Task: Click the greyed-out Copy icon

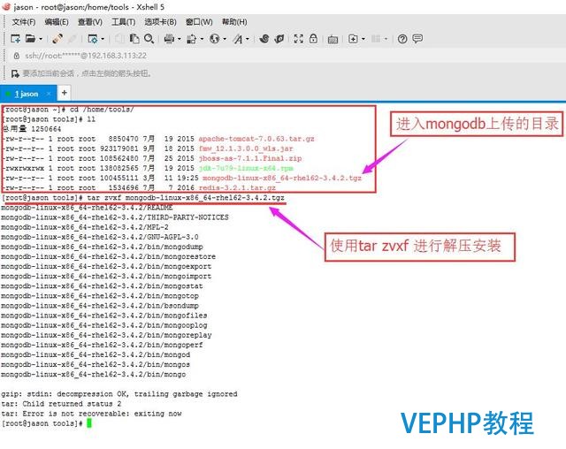Action: click(x=119, y=39)
